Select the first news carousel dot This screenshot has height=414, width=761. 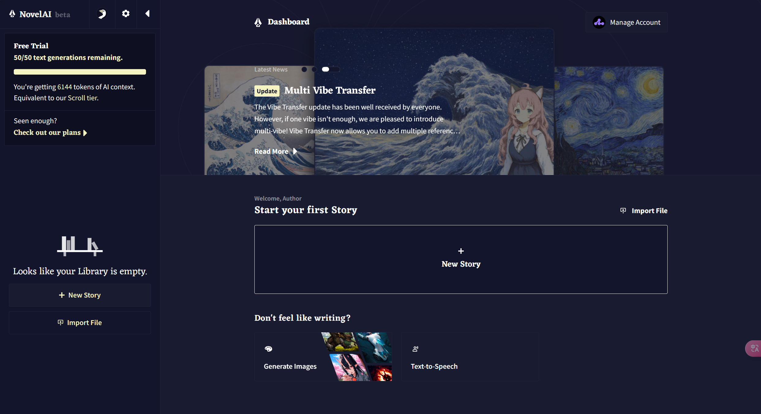tap(304, 69)
